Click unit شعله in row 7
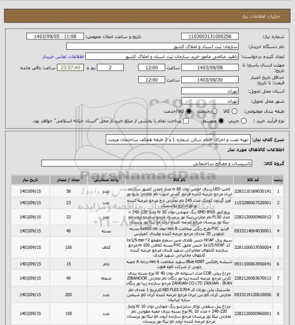This screenshot has width=295, height=325. [x=106, y=278]
